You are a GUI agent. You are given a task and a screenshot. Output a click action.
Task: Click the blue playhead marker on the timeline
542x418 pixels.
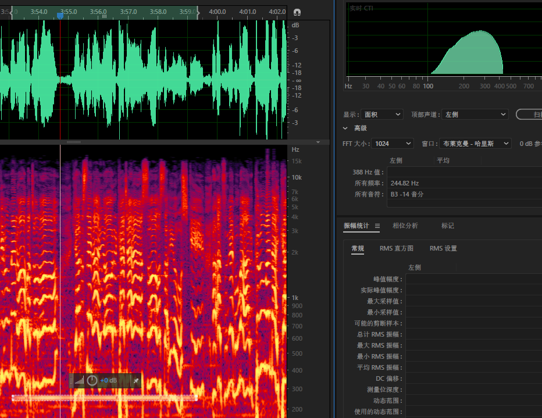pos(60,16)
